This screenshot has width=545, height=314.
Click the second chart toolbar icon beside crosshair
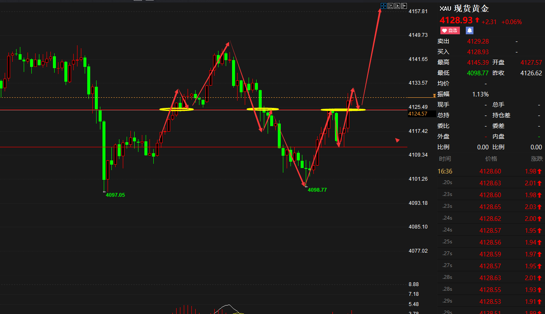click(x=390, y=6)
